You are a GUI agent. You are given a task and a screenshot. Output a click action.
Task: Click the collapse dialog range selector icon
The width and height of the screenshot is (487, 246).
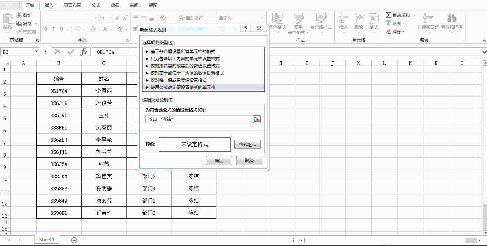click(x=257, y=119)
